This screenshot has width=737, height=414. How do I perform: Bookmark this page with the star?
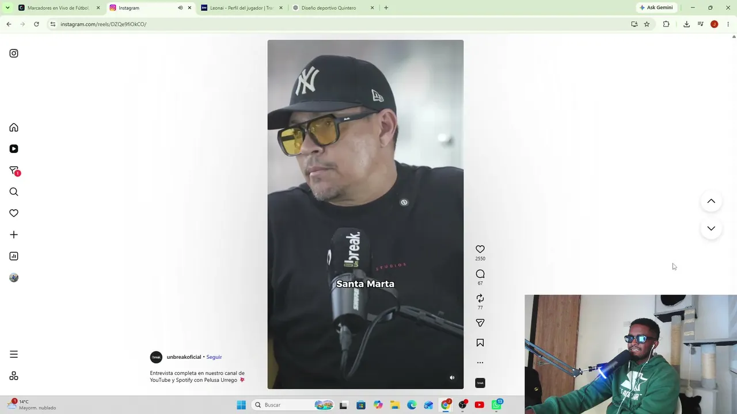647,24
